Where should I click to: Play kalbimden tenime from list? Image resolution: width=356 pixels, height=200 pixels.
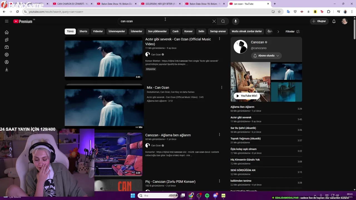[266, 183]
